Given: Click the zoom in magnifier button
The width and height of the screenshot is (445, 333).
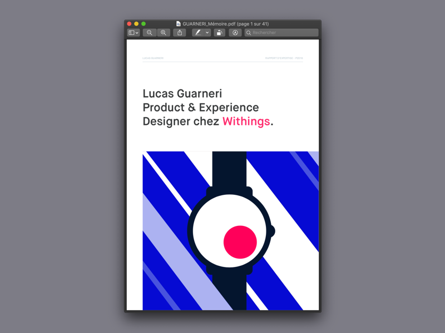Looking at the screenshot, I should [x=164, y=33].
